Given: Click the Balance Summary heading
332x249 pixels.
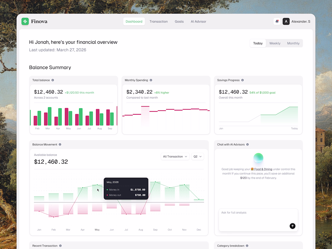Looking at the screenshot, I should (x=50, y=67).
